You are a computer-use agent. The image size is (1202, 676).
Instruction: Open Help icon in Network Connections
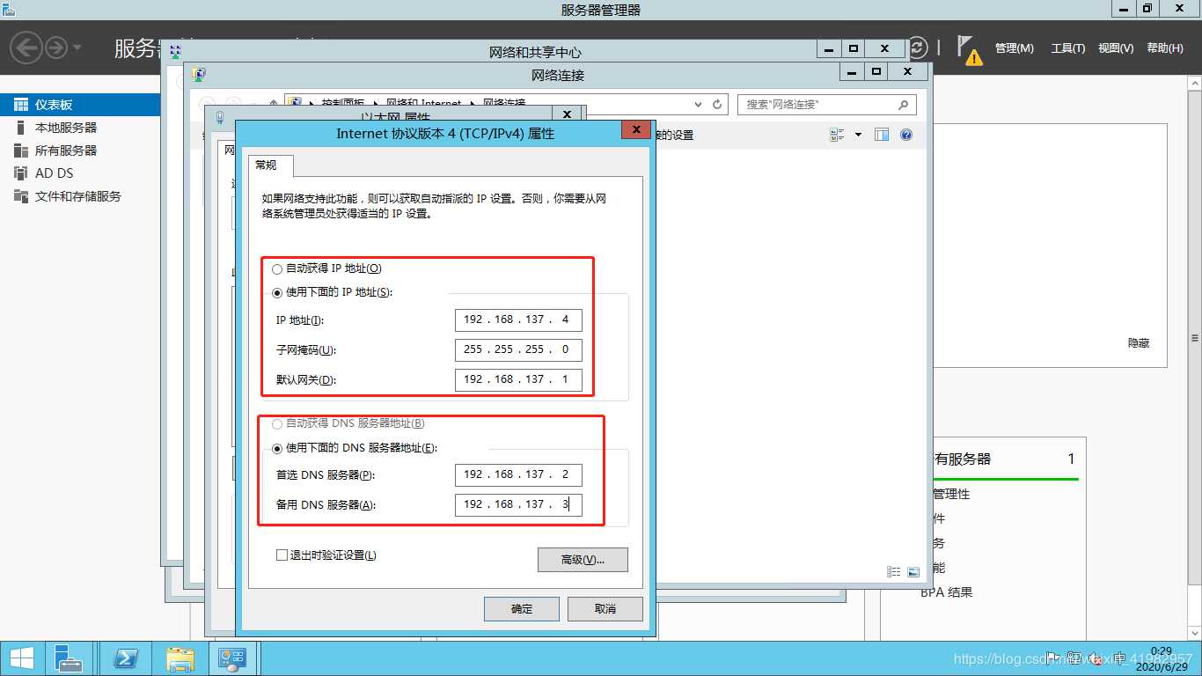pos(906,135)
